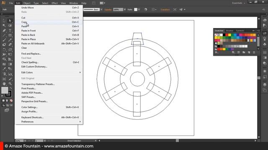268x150 pixels.
Task: Open the File menu
Action: tap(11, 3)
